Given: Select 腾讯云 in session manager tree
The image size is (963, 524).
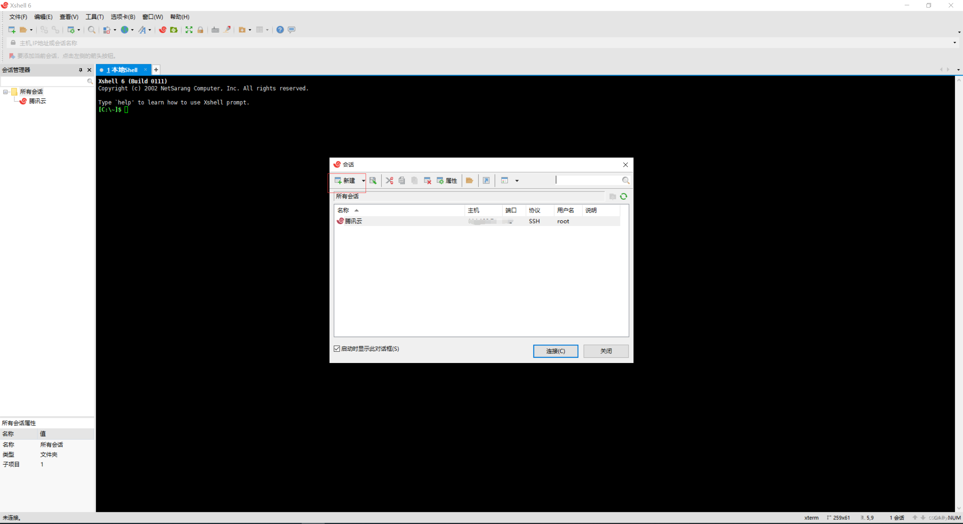Looking at the screenshot, I should click(37, 101).
